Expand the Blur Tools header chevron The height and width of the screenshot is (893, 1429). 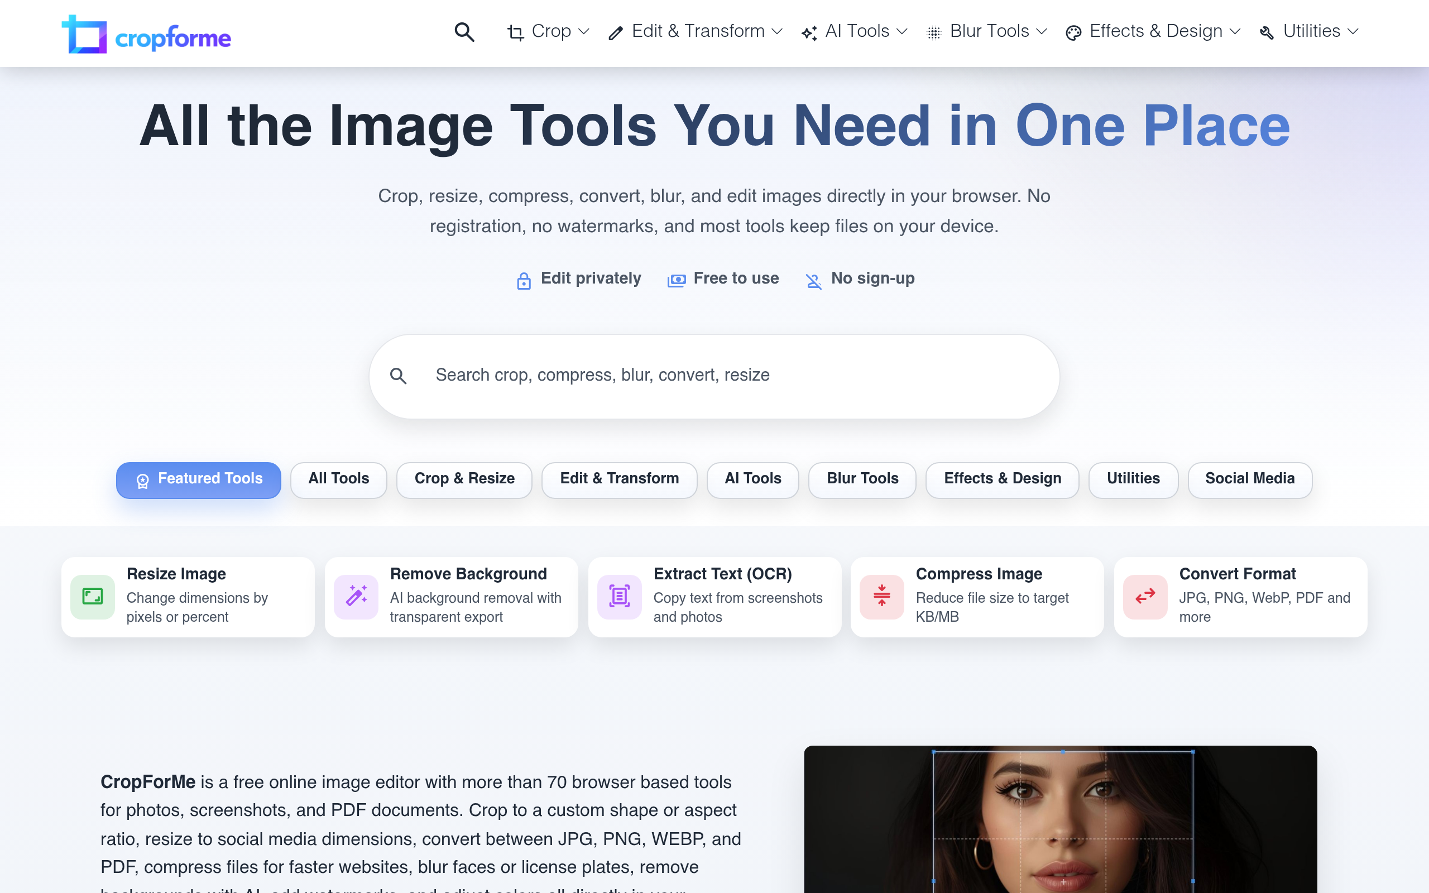pos(1042,31)
